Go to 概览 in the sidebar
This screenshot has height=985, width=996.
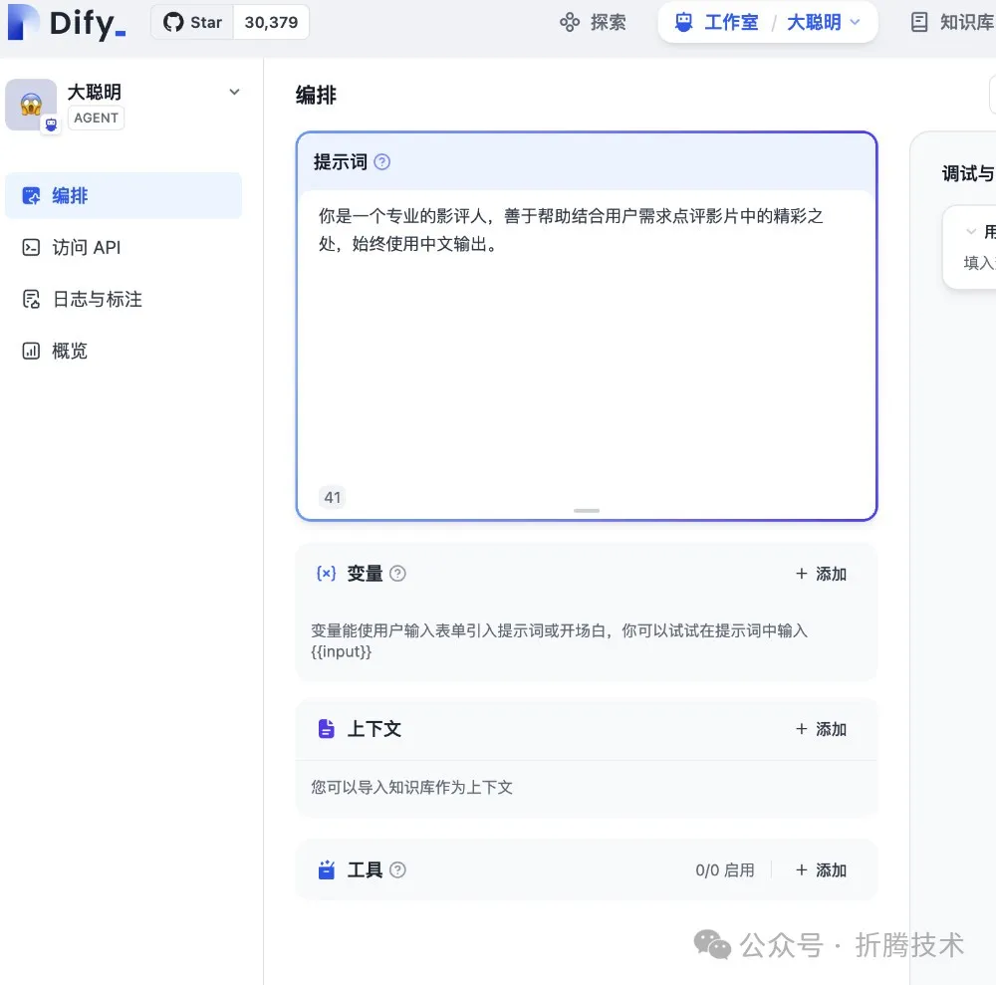coord(124,351)
